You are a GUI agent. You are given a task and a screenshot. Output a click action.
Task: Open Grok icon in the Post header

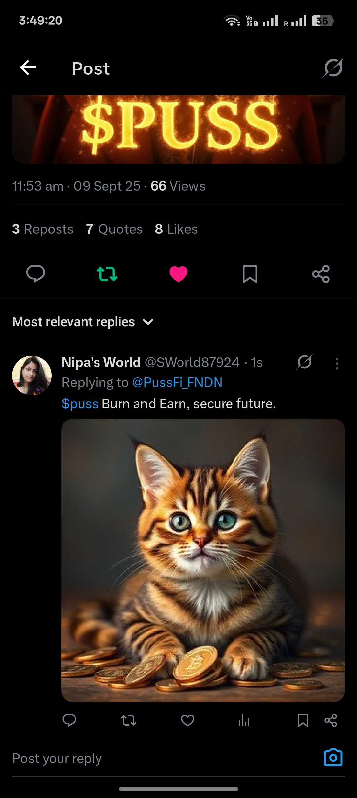[333, 68]
